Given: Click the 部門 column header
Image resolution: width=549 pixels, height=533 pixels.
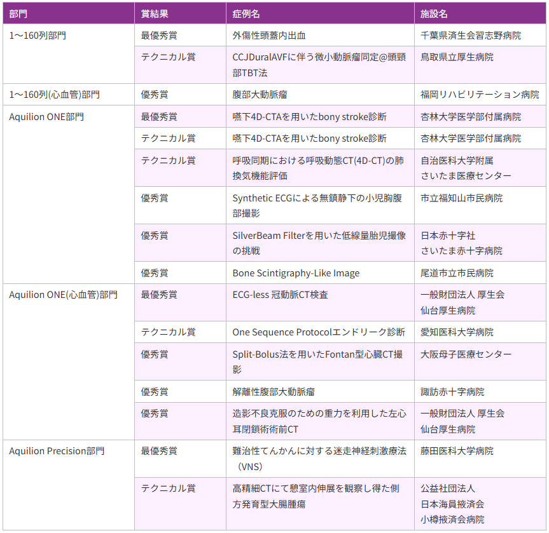Looking at the screenshot, I should tap(18, 13).
